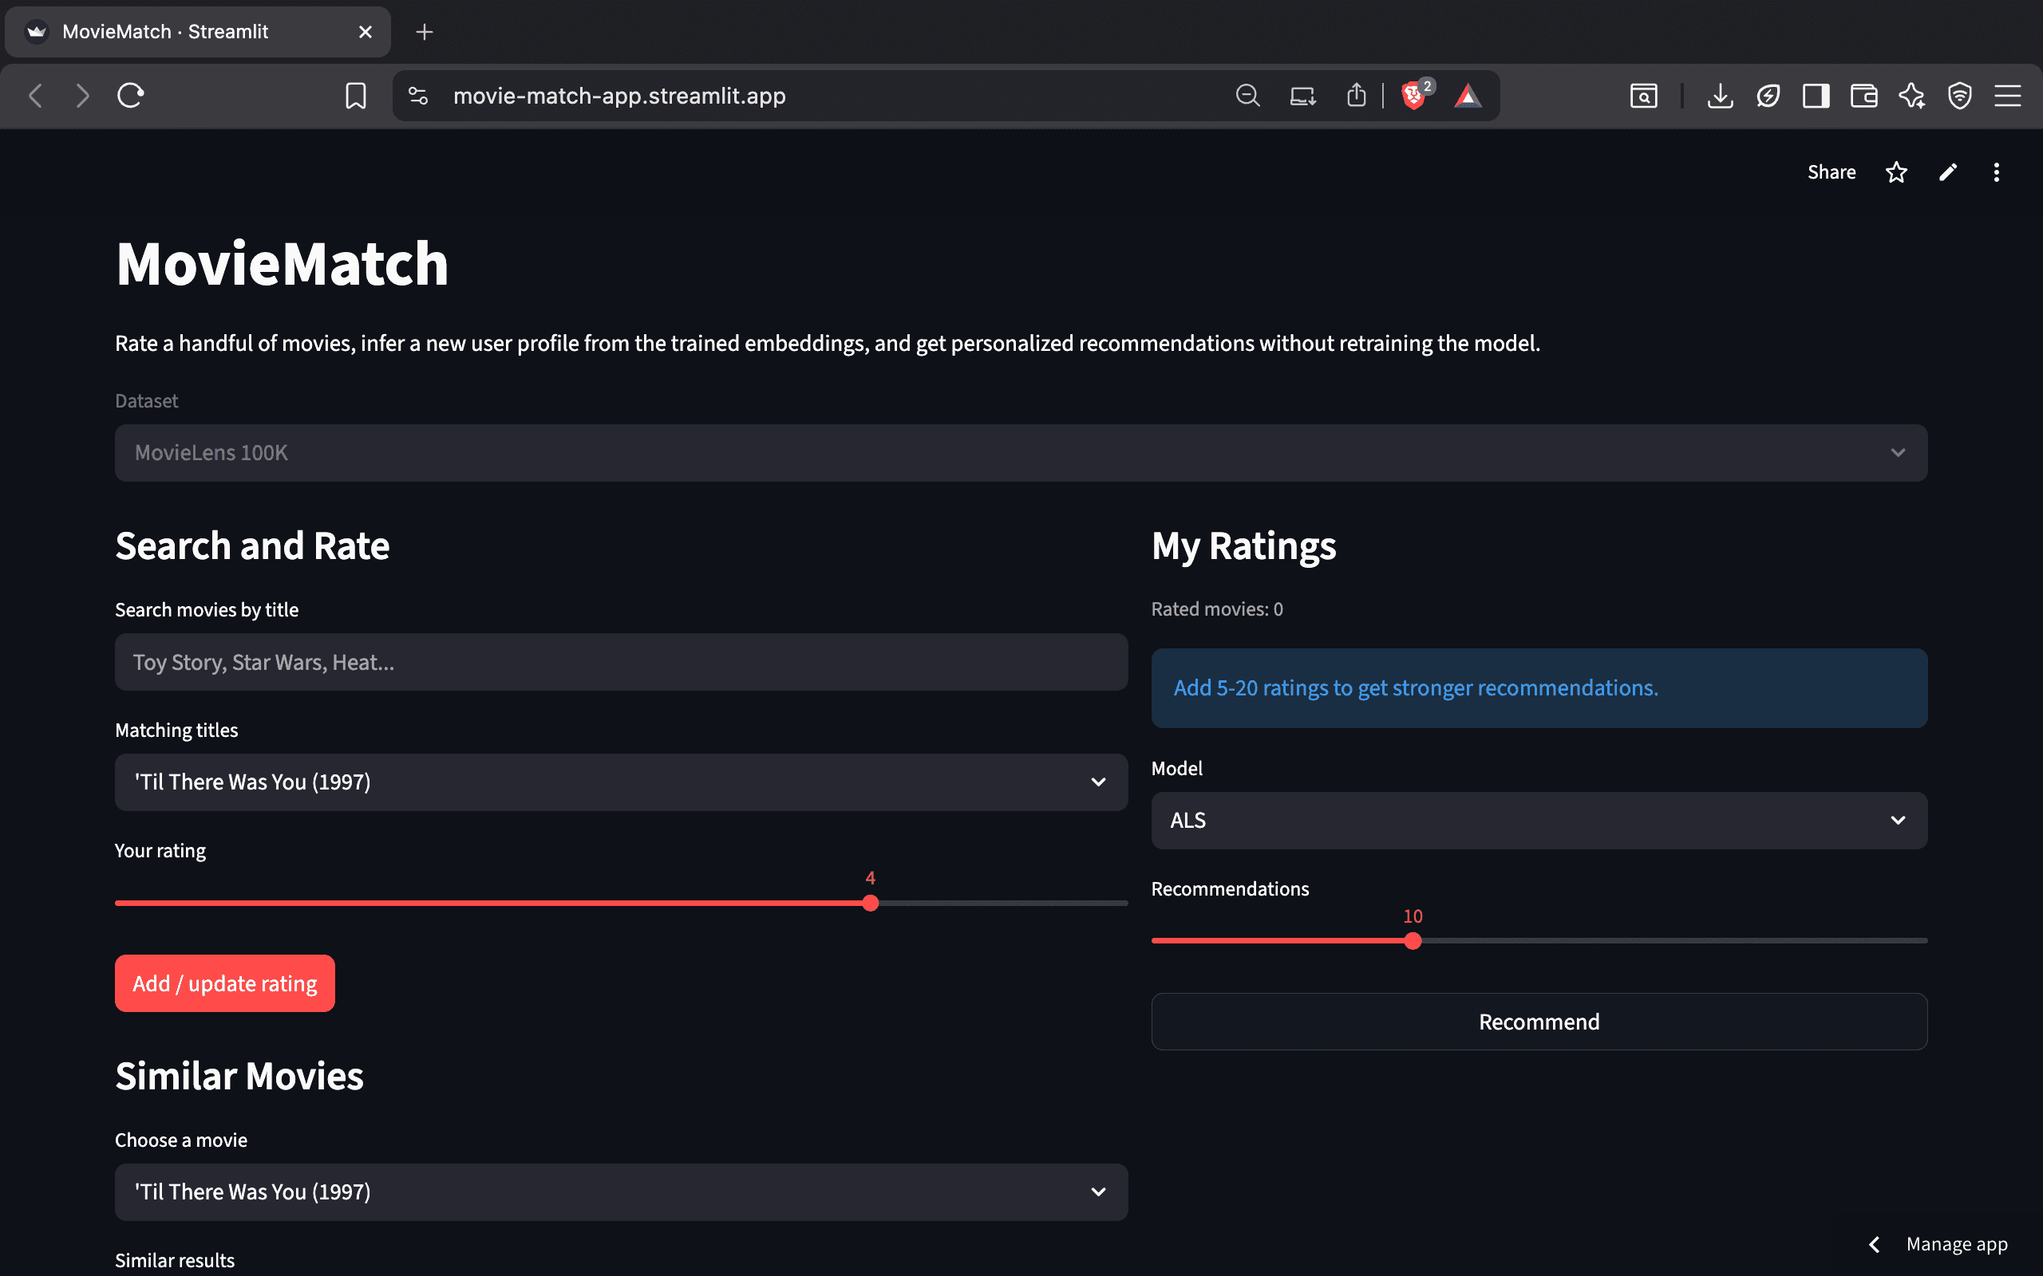
Task: Open Brave Shields from the address bar
Action: point(1413,96)
